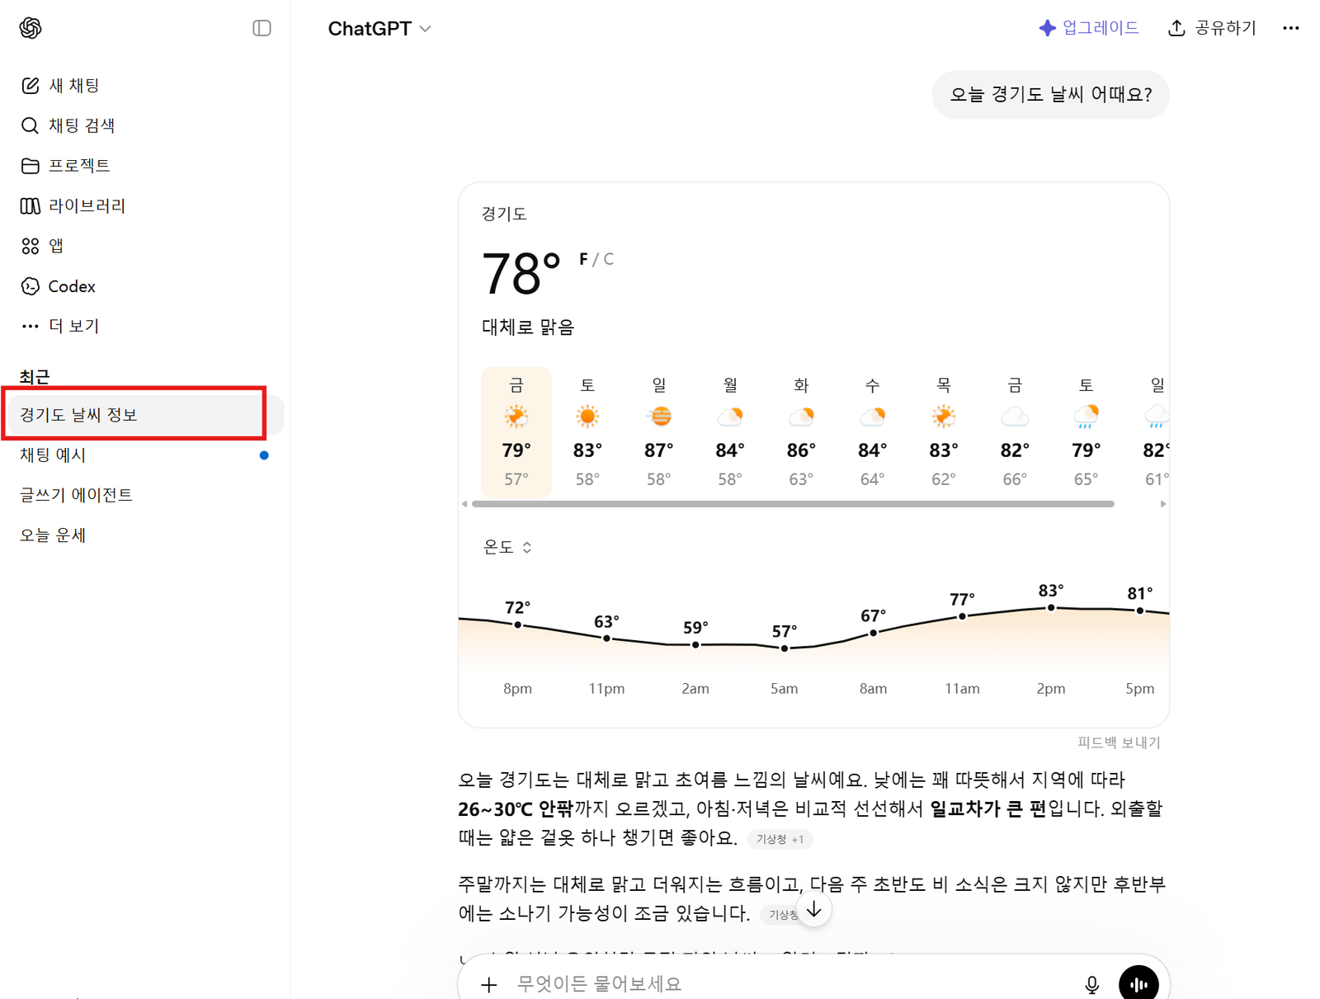Open the three-dot more options menu

[1291, 28]
